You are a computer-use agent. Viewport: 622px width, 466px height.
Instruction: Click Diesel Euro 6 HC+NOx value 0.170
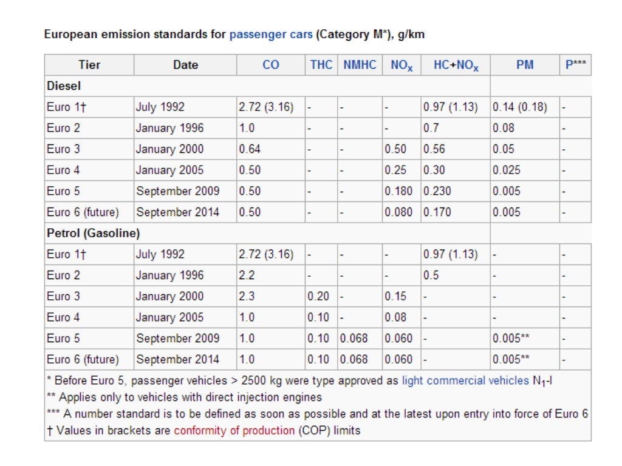(x=437, y=212)
